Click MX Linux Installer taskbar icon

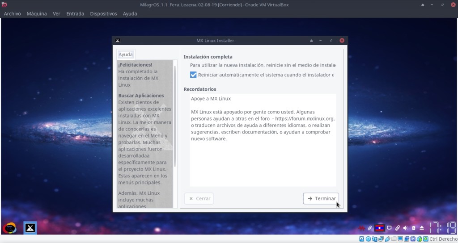pyautogui.click(x=30, y=228)
